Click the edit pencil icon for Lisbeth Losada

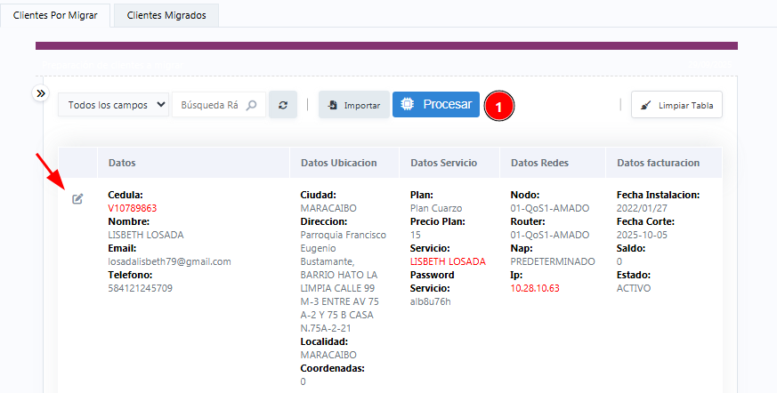pos(77,198)
